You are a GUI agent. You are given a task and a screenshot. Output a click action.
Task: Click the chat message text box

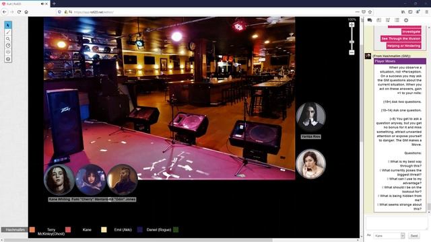(397, 223)
